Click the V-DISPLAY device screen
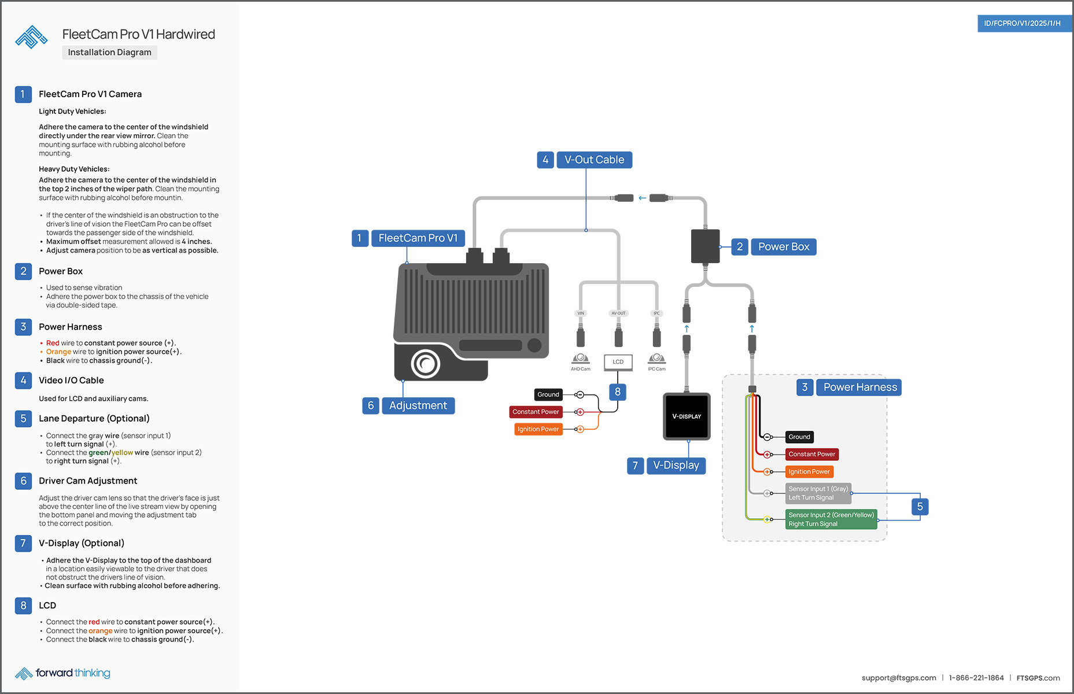Viewport: 1074px width, 694px height. point(686,416)
